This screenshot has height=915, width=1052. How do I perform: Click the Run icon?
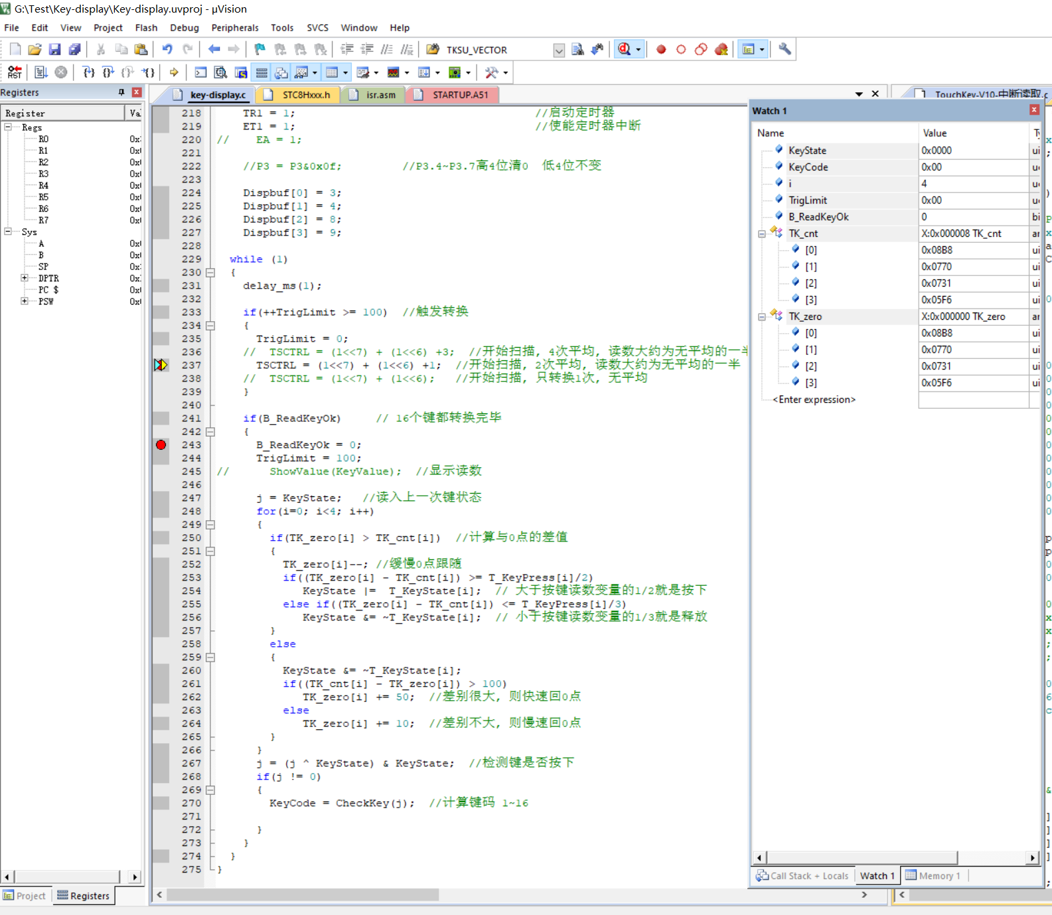[41, 72]
